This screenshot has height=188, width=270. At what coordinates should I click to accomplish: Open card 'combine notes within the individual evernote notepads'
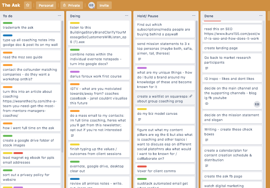click(99, 57)
